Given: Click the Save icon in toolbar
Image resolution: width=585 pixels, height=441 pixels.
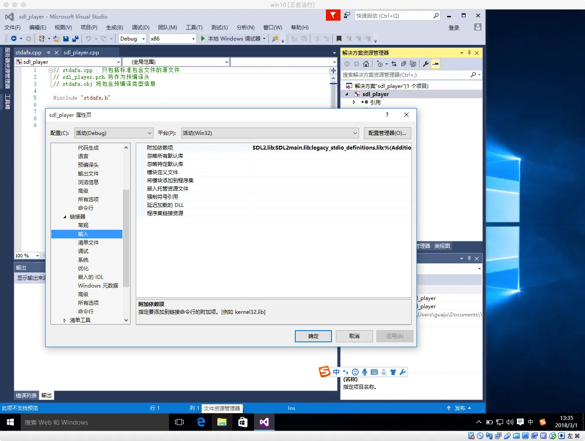Looking at the screenshot, I should 66,38.
